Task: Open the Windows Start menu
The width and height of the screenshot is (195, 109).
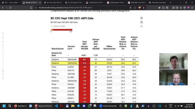Action: point(4,106)
